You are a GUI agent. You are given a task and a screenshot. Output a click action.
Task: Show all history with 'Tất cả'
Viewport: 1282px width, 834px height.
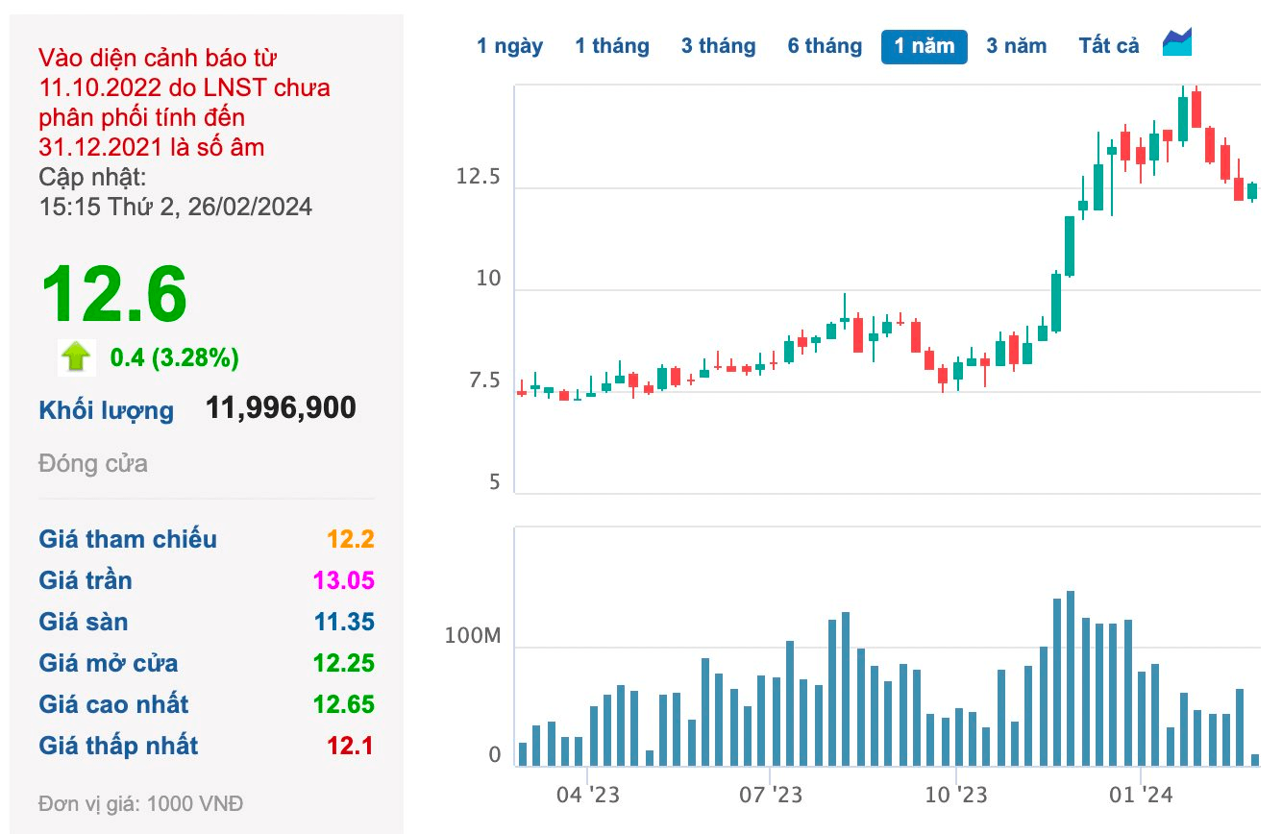click(1107, 45)
